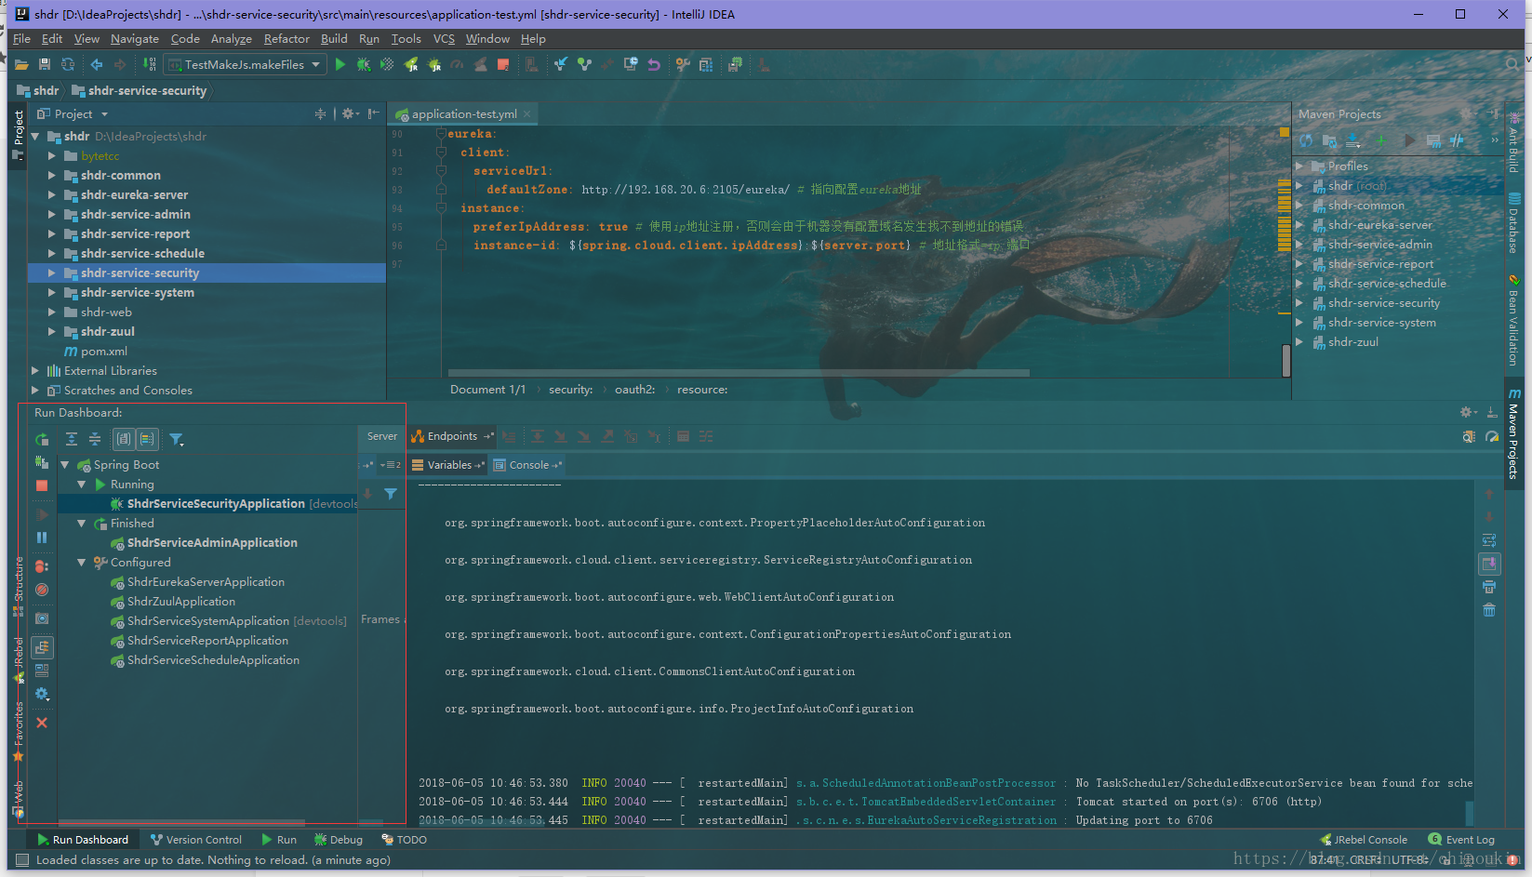Click the green Run button in the main toolbar
This screenshot has width=1532, height=877.
[x=340, y=64]
